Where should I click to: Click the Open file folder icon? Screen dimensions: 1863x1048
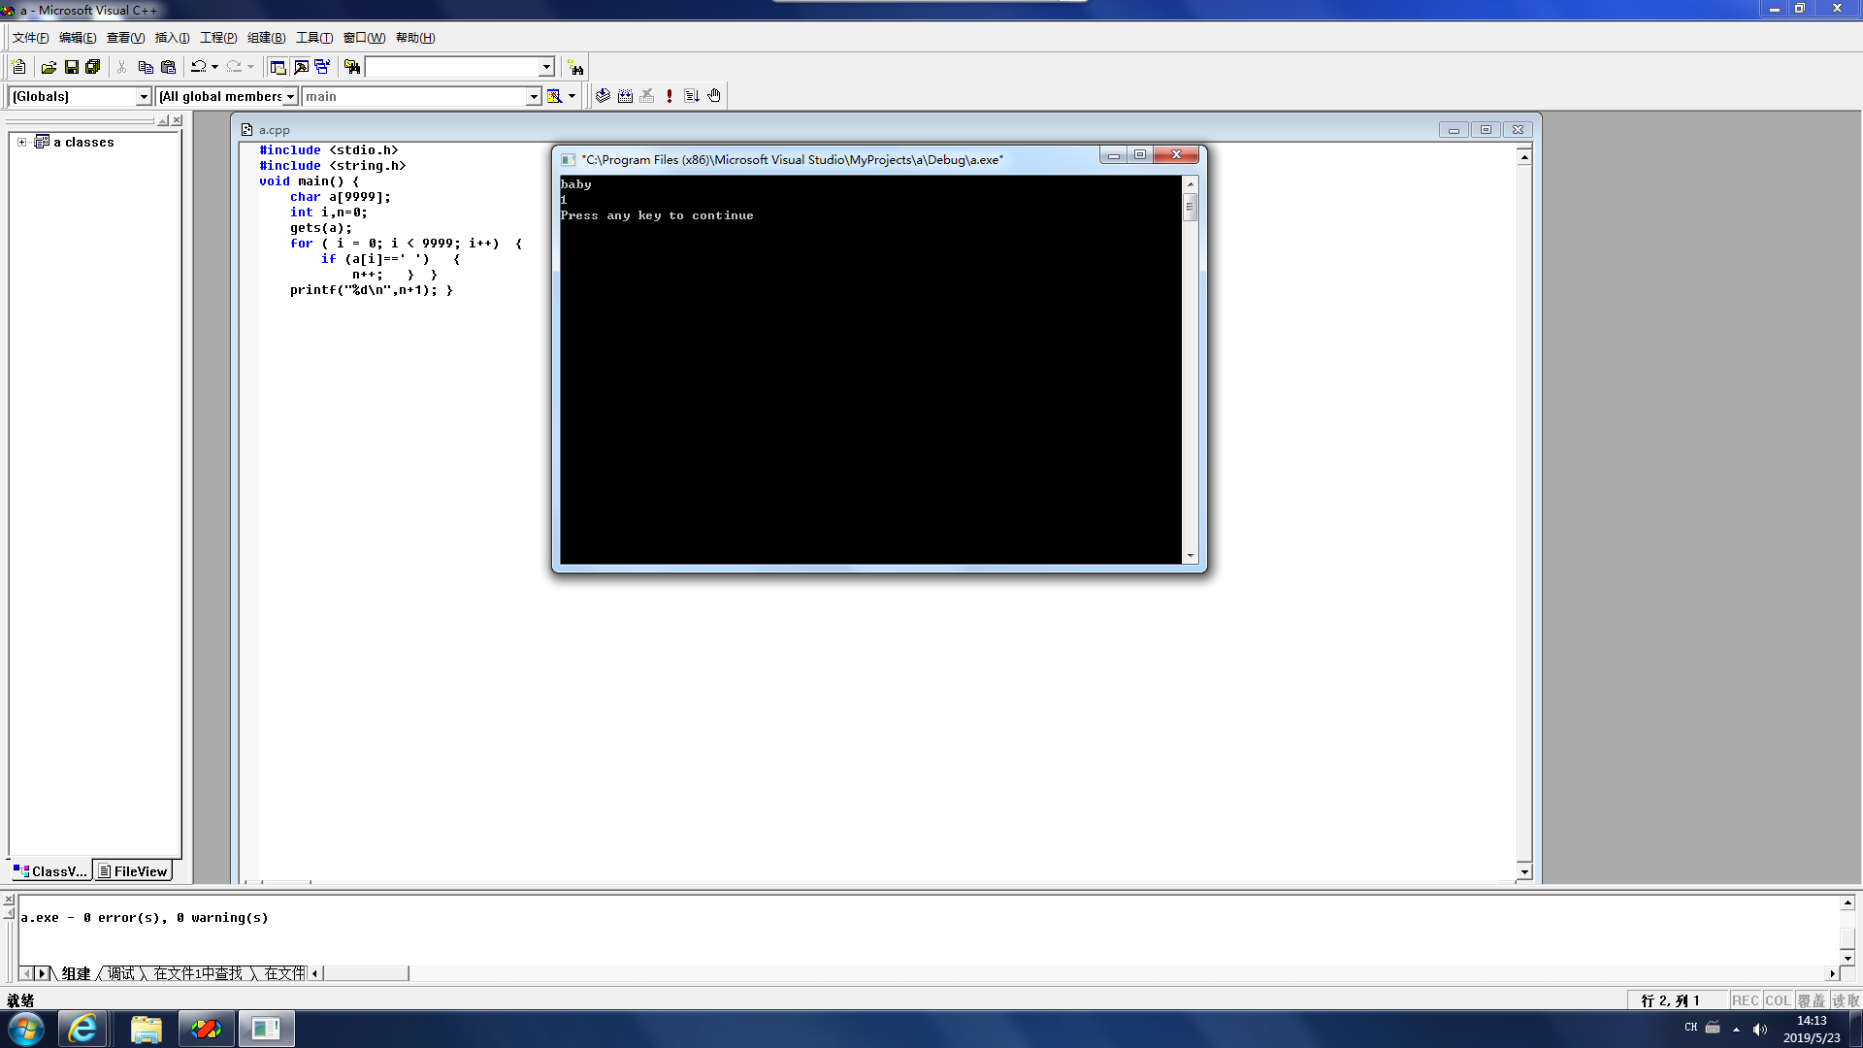[49, 67]
